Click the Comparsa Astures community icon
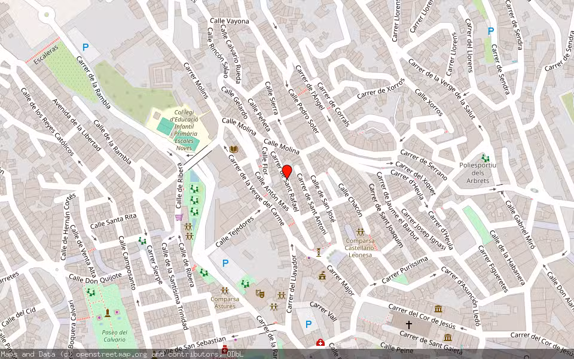The width and height of the screenshot is (574, 359). pos(225,291)
